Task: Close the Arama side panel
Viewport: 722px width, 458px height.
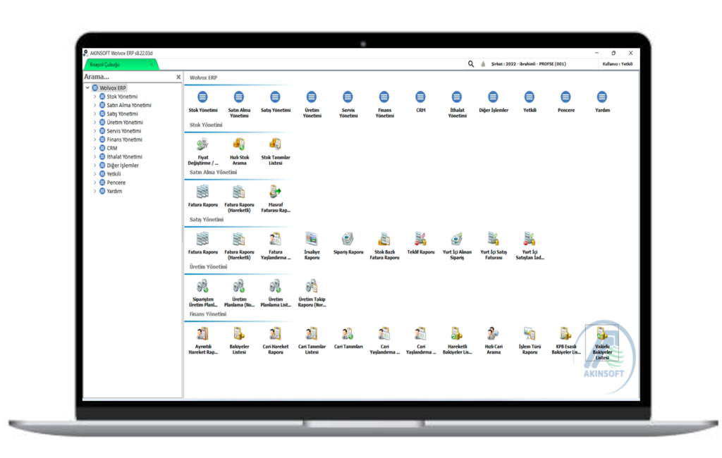Action: point(178,77)
